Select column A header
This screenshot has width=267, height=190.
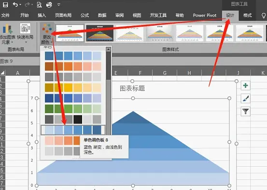pos(17,73)
